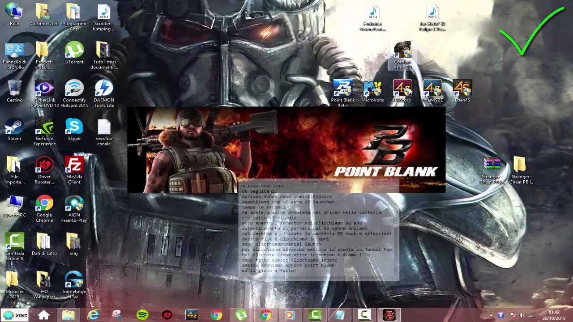Open the File menu in Notepad

(x=244, y=186)
